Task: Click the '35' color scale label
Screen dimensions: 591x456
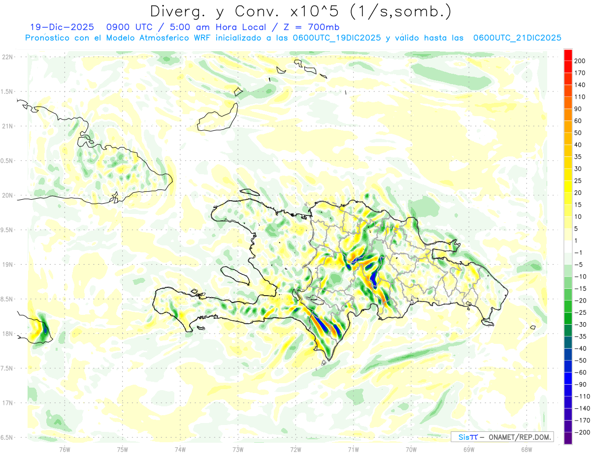Action: pyautogui.click(x=578, y=157)
